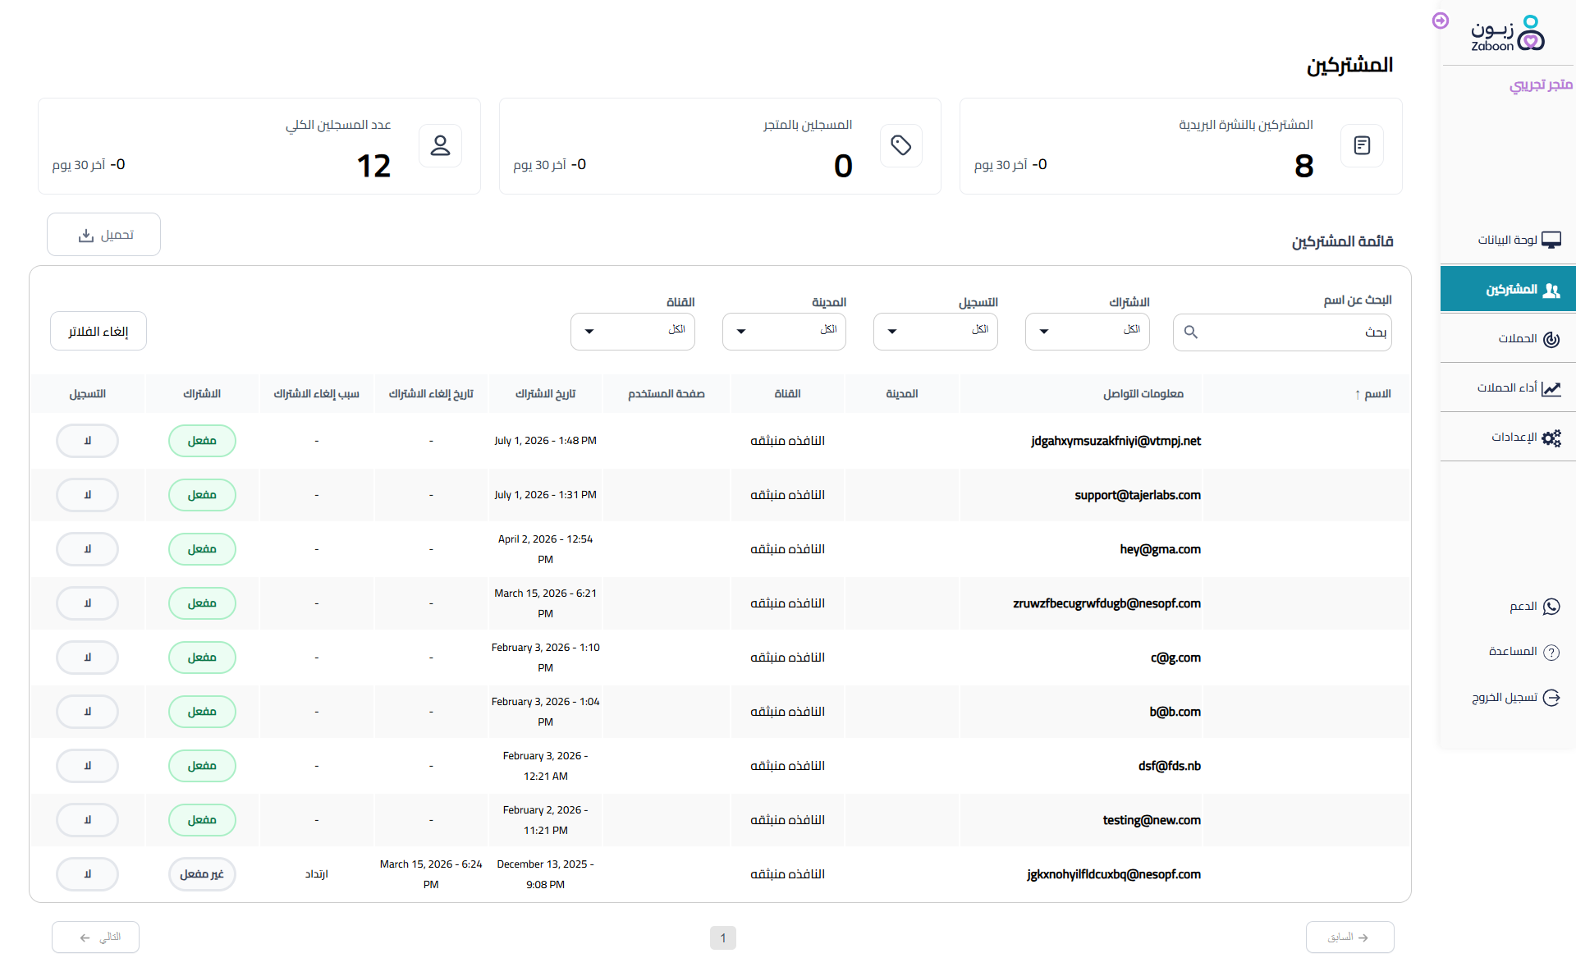Click the search magnifier icon
Viewport: 1576px width, 967px height.
[x=1191, y=332]
